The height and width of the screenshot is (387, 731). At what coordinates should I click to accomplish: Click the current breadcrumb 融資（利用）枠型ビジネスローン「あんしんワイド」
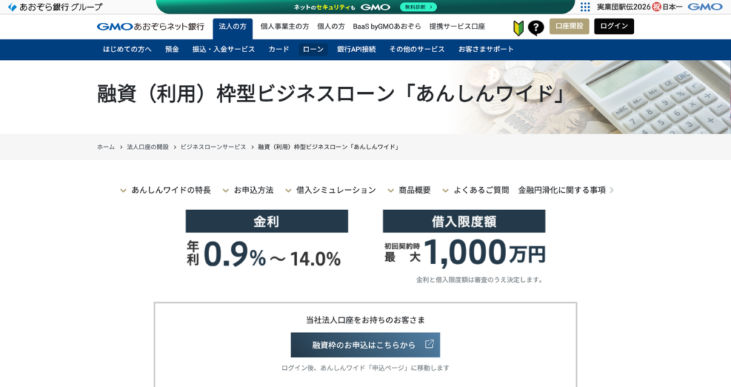(328, 147)
